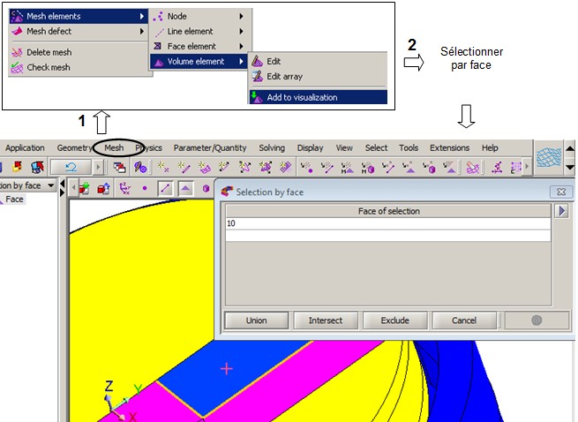The image size is (578, 422).
Task: Open the Physics menu
Action: tap(148, 147)
